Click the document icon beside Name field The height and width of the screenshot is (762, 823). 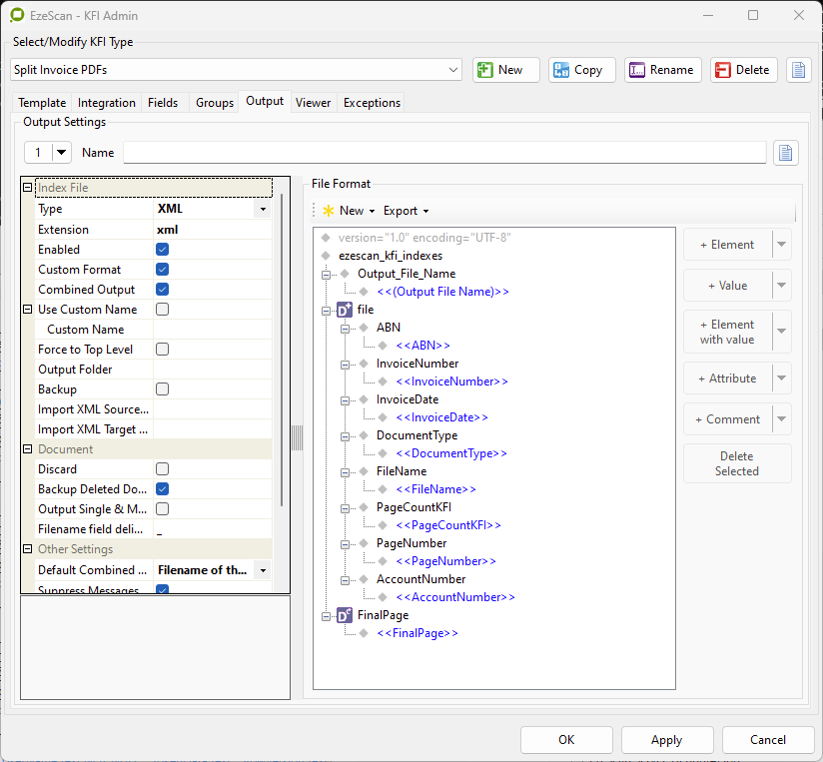point(785,153)
